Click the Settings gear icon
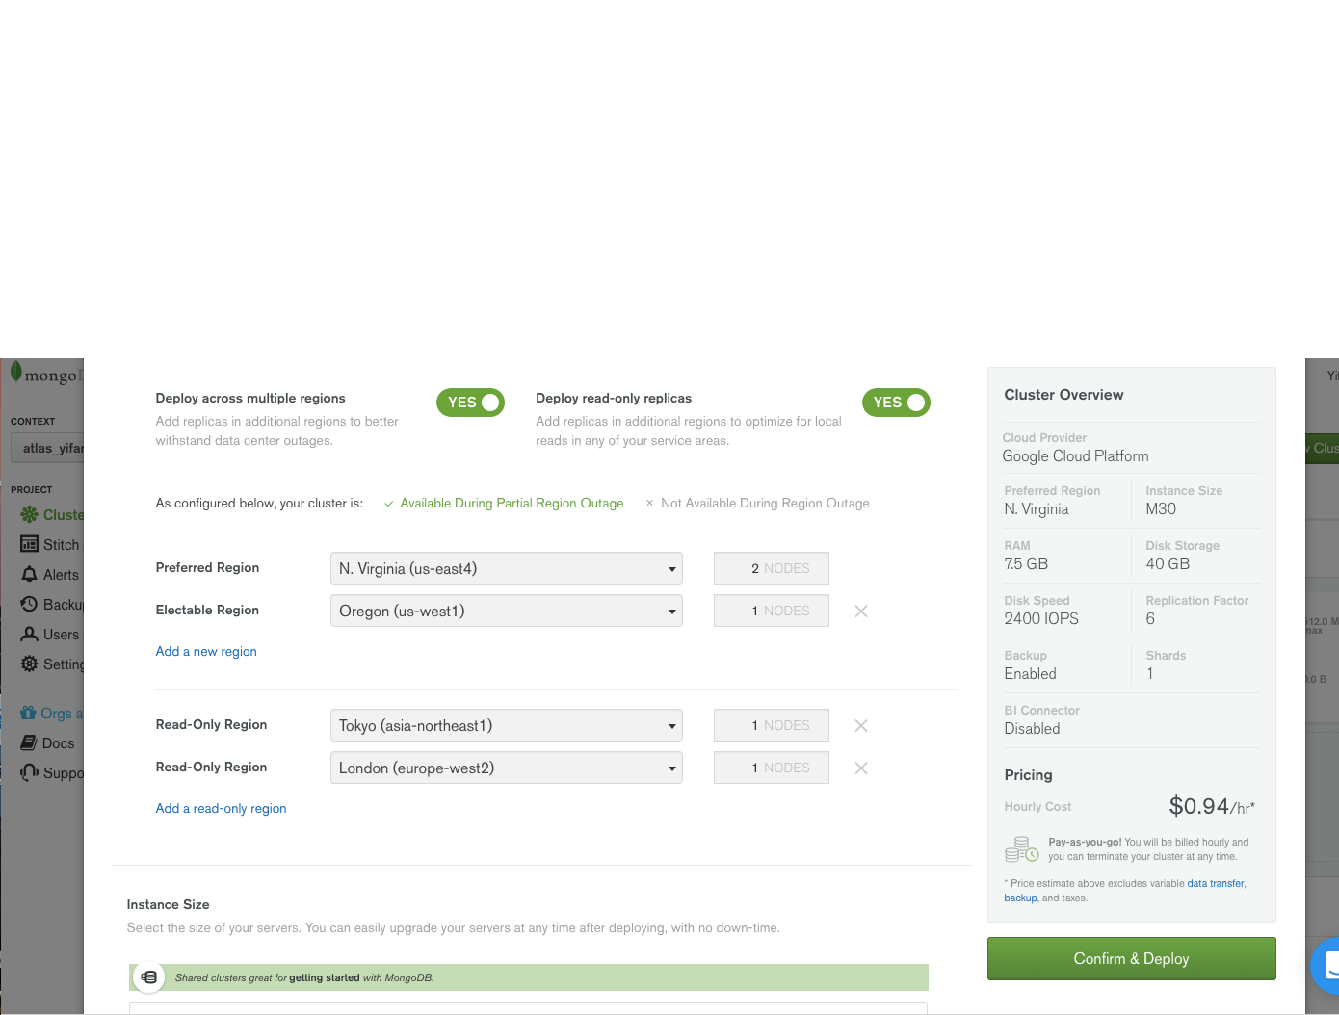This screenshot has height=1015, width=1339. coord(29,664)
